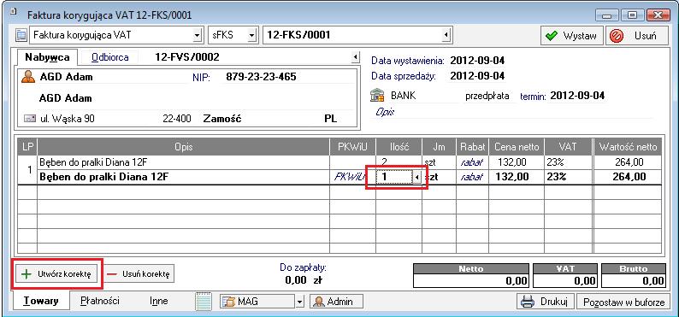Click the Drukuj print button

tap(546, 302)
